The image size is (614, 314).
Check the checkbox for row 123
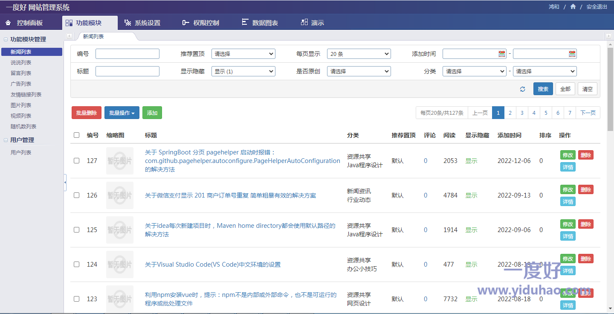[x=77, y=299]
